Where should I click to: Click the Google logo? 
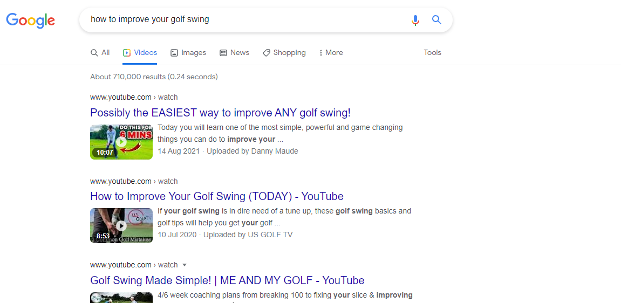click(x=31, y=20)
